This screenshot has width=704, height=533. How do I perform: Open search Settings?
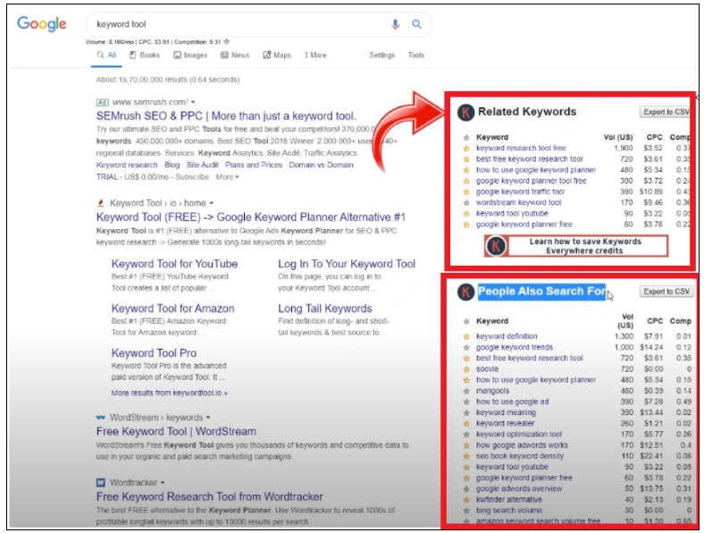[382, 55]
